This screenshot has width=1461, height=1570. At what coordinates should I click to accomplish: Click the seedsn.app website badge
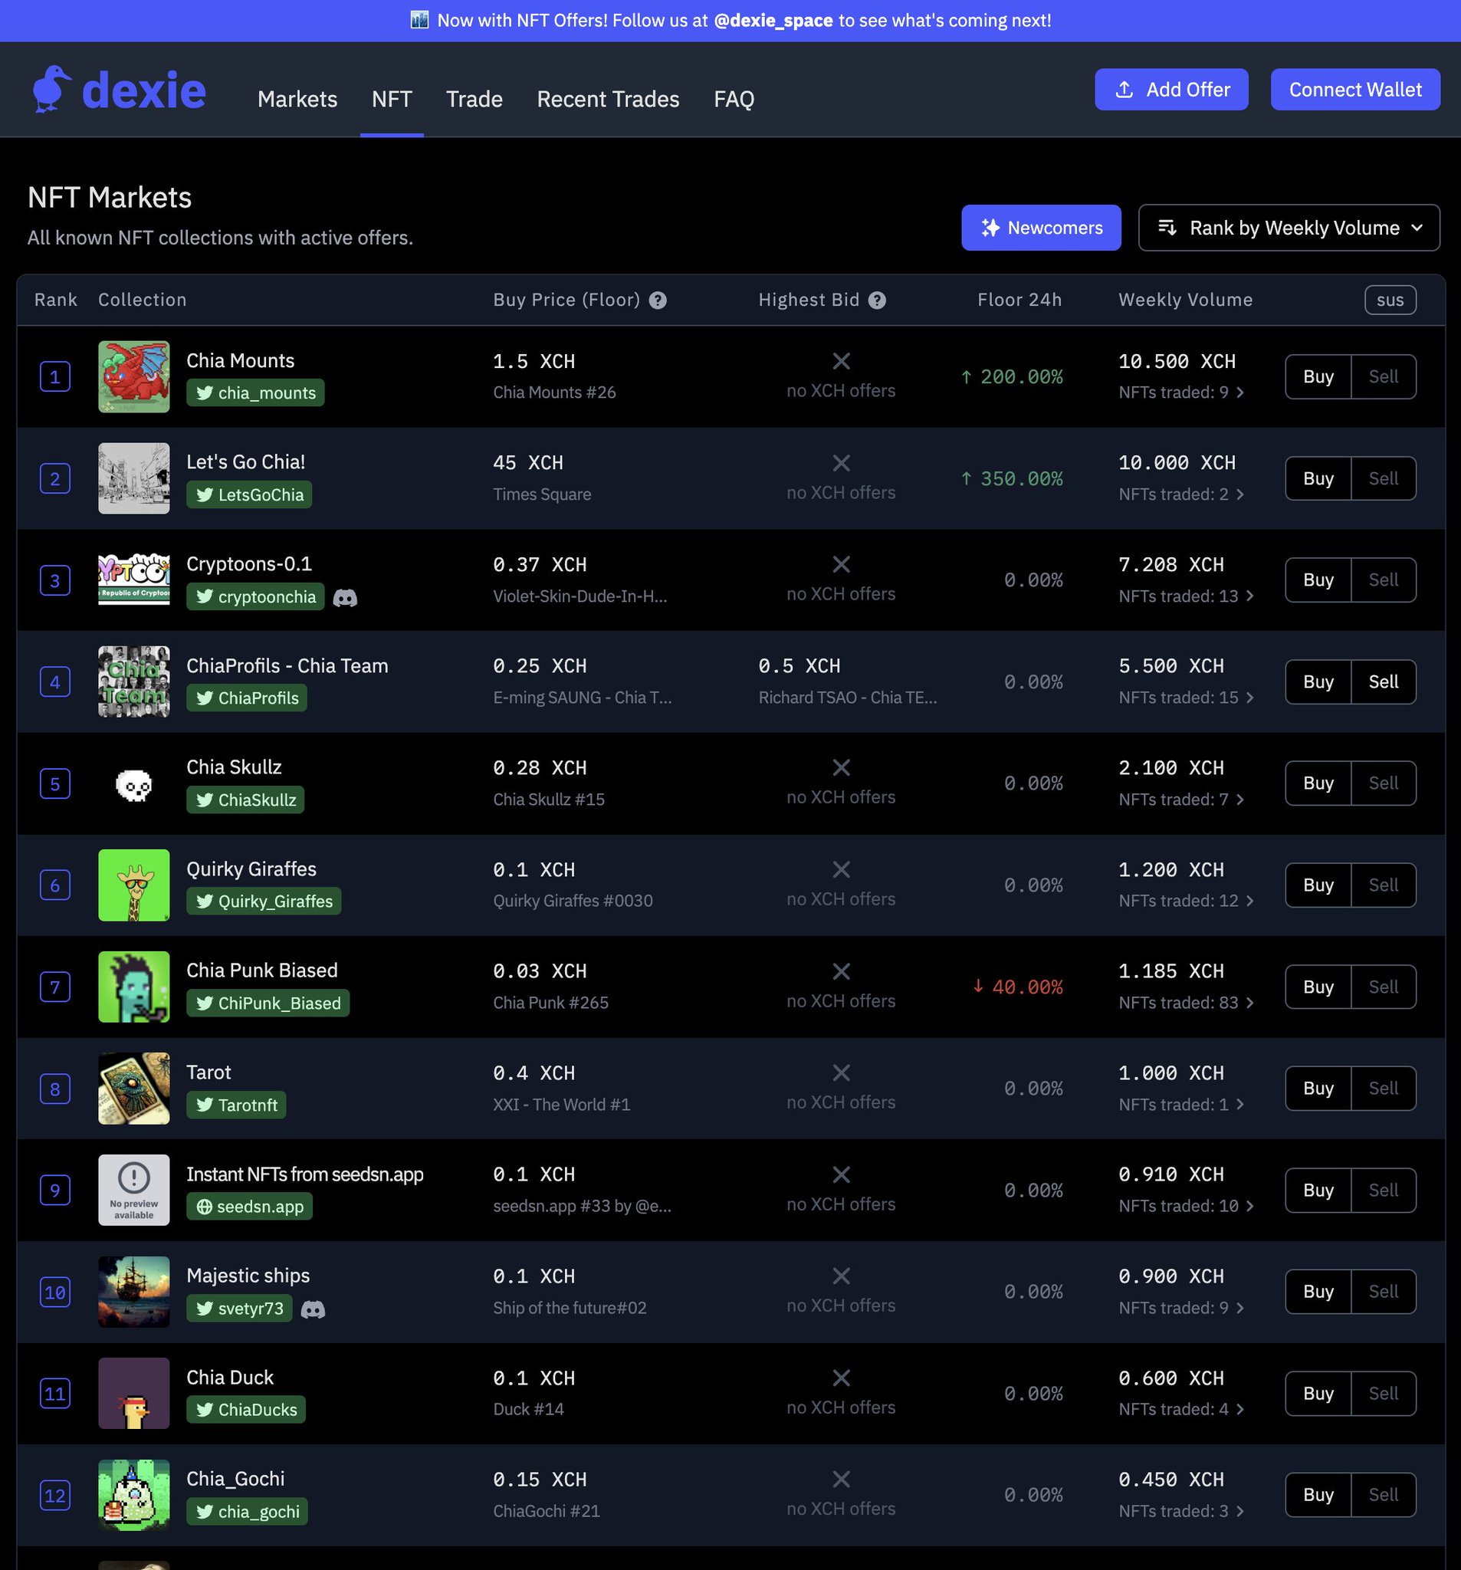coord(250,1207)
